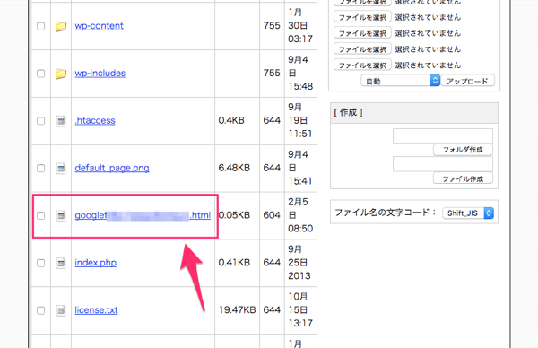This screenshot has width=538, height=348.
Task: Tick the checkbox for wp-content
Action: pyautogui.click(x=41, y=26)
